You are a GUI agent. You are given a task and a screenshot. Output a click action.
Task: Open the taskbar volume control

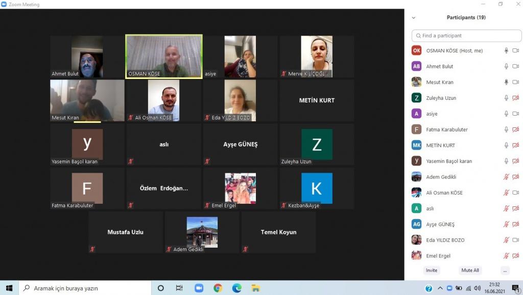tap(478, 288)
